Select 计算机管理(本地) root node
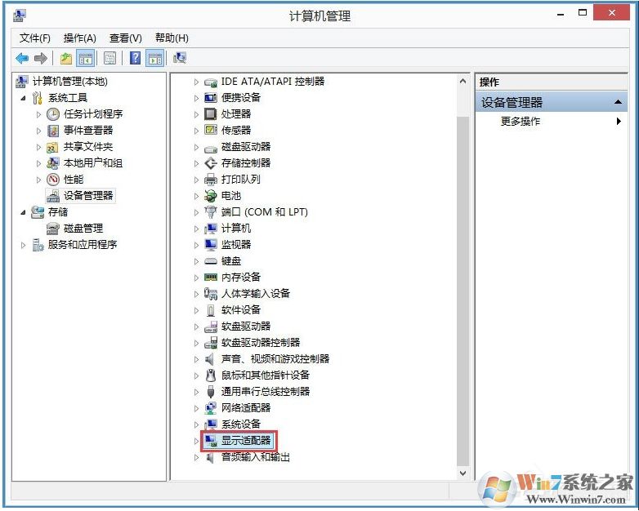 [69, 82]
